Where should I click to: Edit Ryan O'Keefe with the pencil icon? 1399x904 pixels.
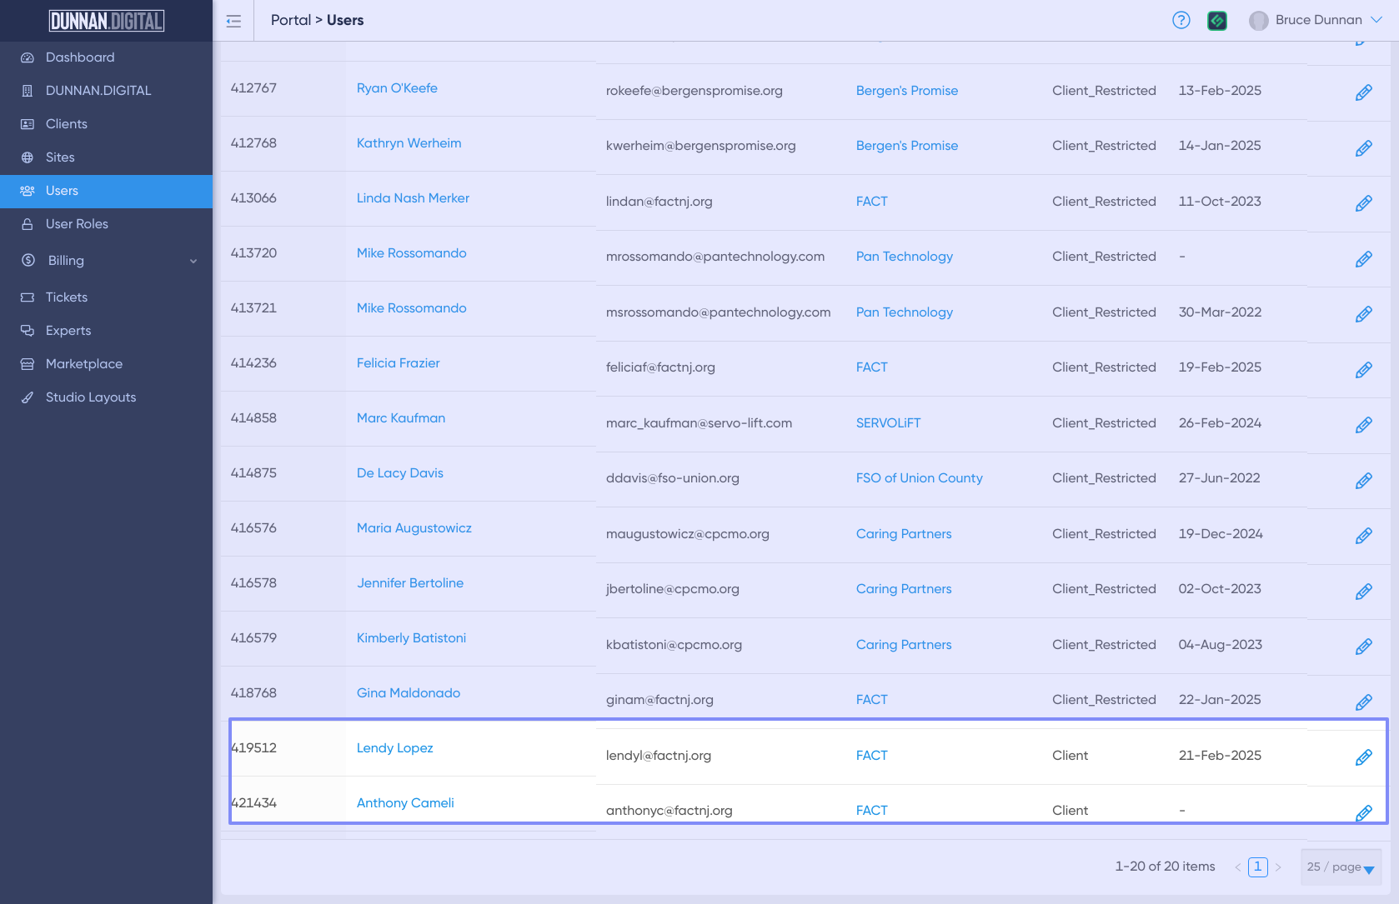click(1363, 92)
